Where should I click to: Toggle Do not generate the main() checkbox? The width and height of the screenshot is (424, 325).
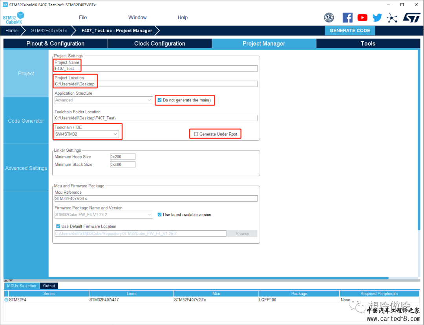click(159, 100)
